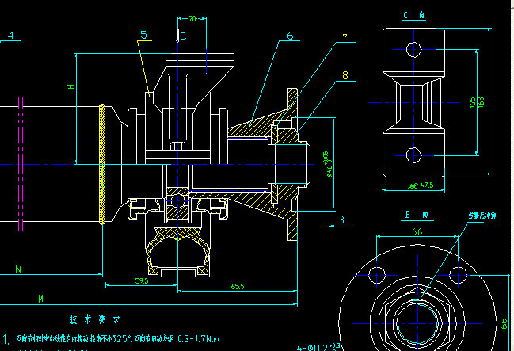
Task: Select part number 8 callout label
Action: pos(345,75)
